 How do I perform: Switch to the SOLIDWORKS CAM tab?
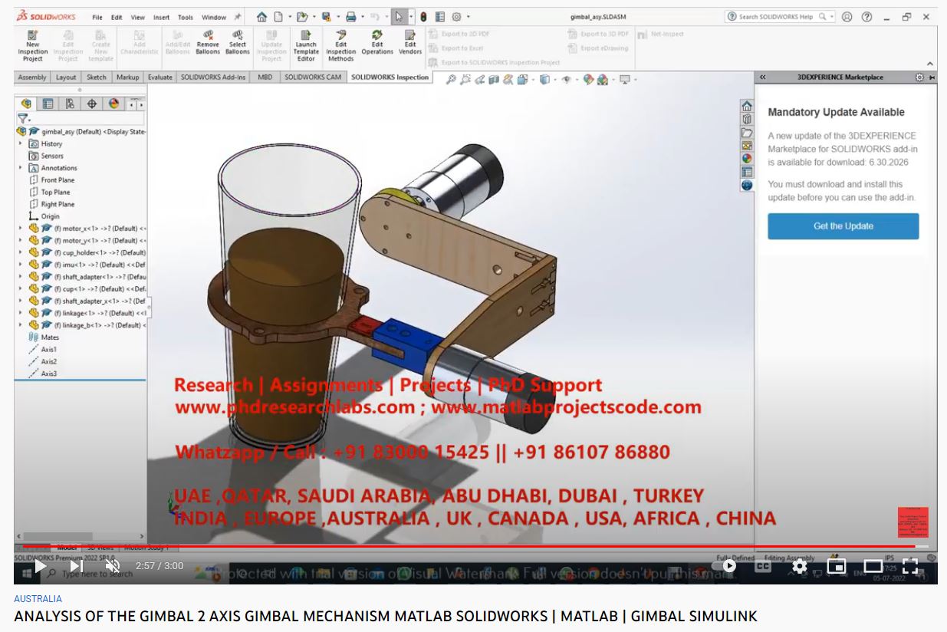coord(314,77)
